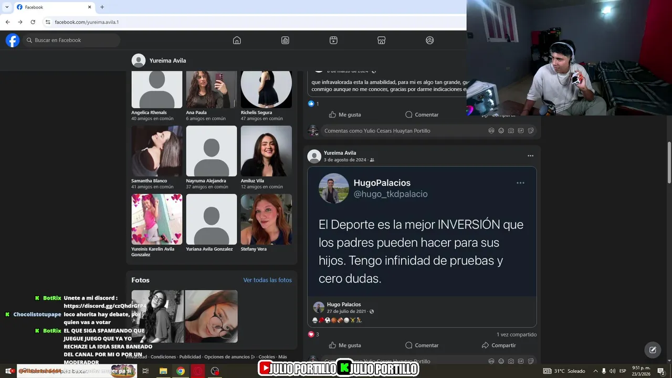Open Ana Paula friend thumbnail
This screenshot has width=672, height=378.
[212, 90]
